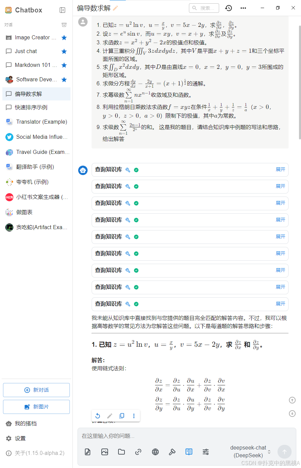Image resolution: width=301 pixels, height=468 pixels.
Task: Click the 搜索 search box
Action: pos(204,8)
